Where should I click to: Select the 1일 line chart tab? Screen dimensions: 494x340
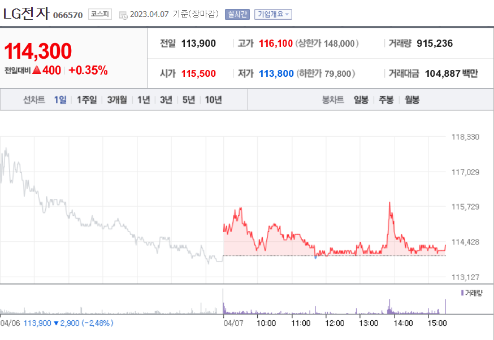60,100
